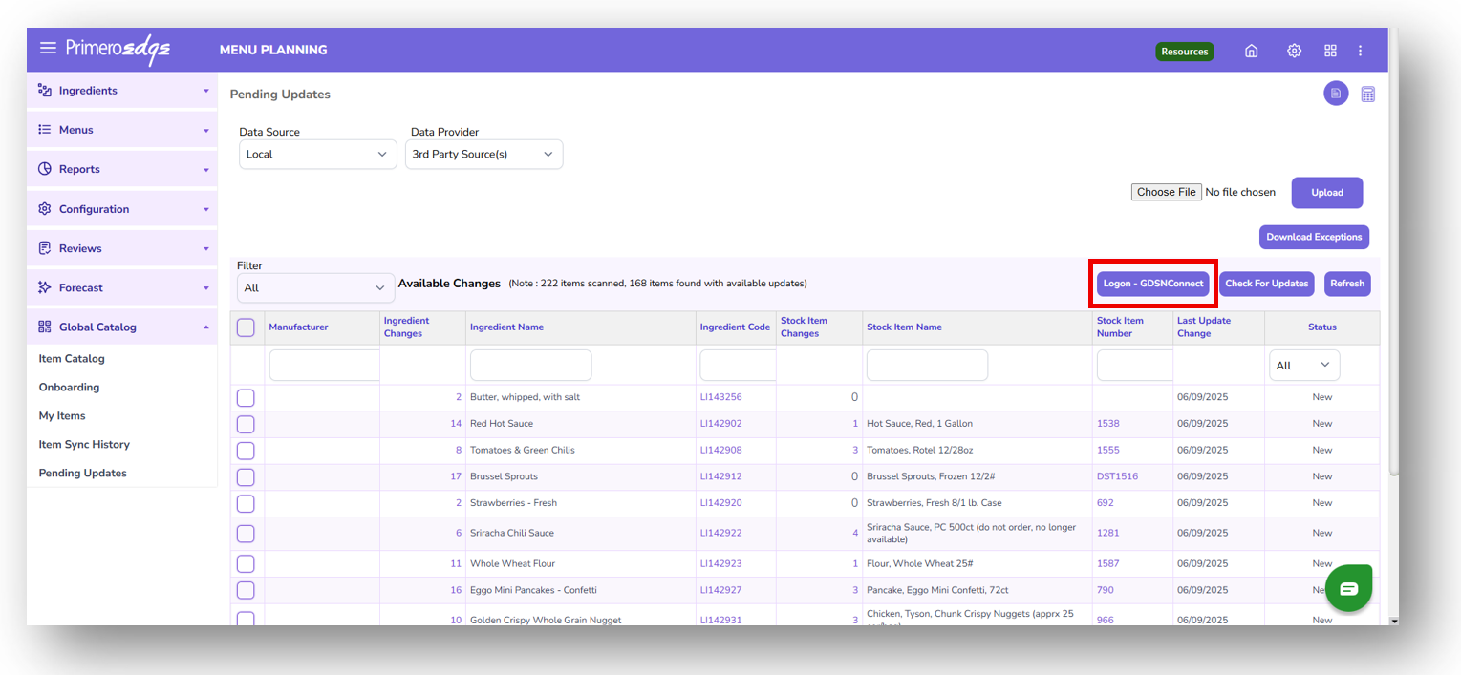The height and width of the screenshot is (675, 1461).
Task: Check the checkbox for Red Hot Sauce row
Action: pyautogui.click(x=246, y=423)
